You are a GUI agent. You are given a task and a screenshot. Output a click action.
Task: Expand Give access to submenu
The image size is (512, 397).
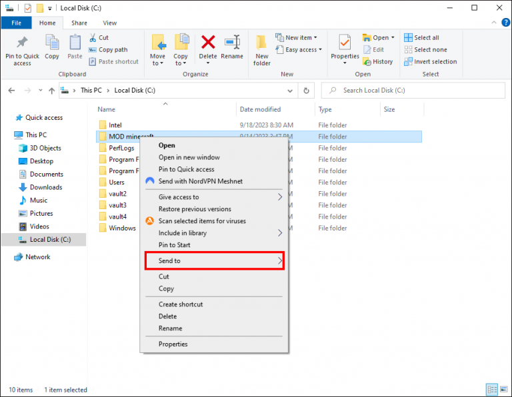[x=214, y=197]
